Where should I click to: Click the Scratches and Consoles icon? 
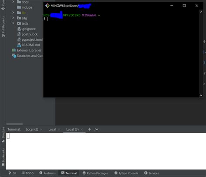pos(14,55)
